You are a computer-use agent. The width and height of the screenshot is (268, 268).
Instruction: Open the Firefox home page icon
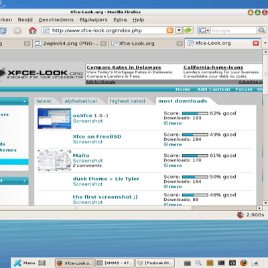[x=33, y=30]
